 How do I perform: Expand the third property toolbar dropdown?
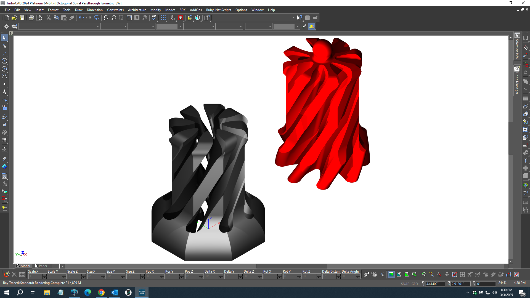153,26
